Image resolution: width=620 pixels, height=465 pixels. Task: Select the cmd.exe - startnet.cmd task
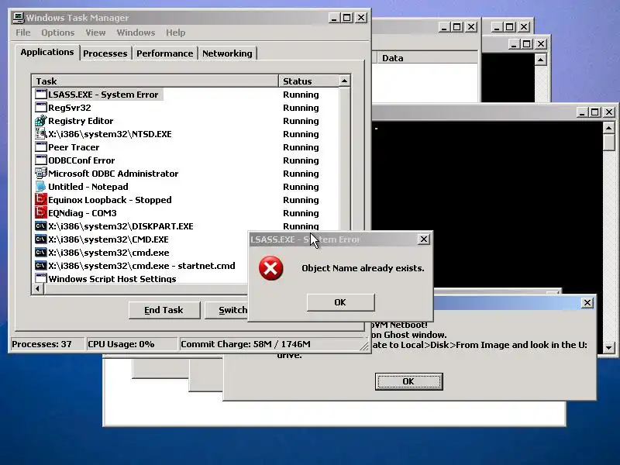pyautogui.click(x=140, y=265)
